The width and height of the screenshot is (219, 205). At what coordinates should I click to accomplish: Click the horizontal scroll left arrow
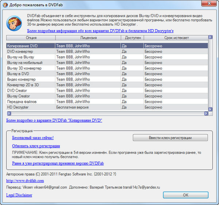tap(8, 113)
